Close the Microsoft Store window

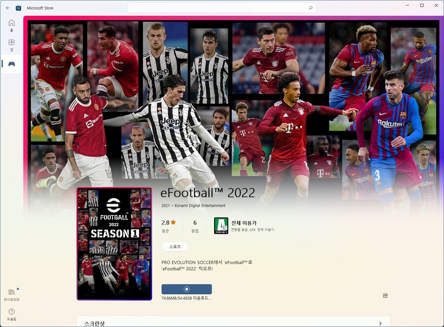(x=437, y=5)
